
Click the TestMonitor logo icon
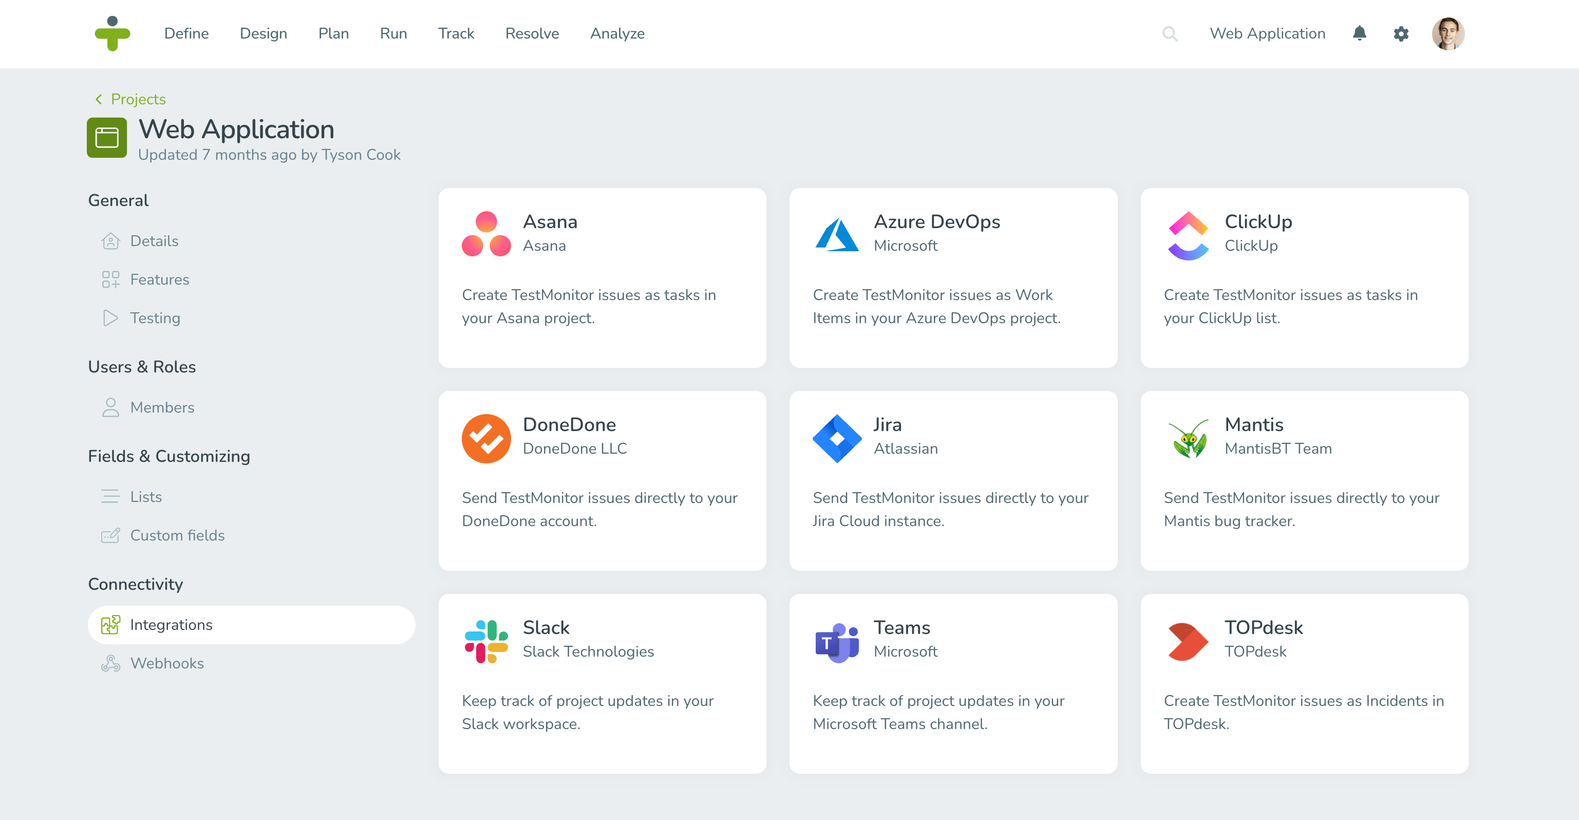point(112,34)
